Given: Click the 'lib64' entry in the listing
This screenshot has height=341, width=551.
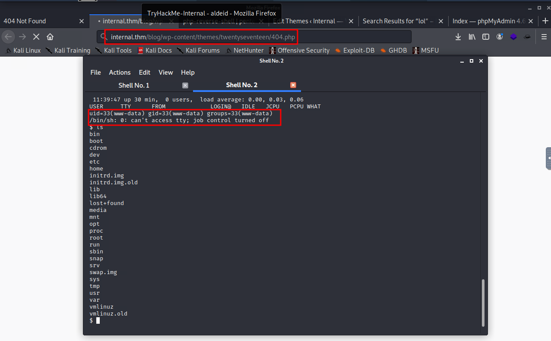Looking at the screenshot, I should pos(98,196).
